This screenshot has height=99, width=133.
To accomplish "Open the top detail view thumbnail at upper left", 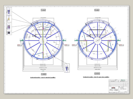I will click(x=9, y=11).
